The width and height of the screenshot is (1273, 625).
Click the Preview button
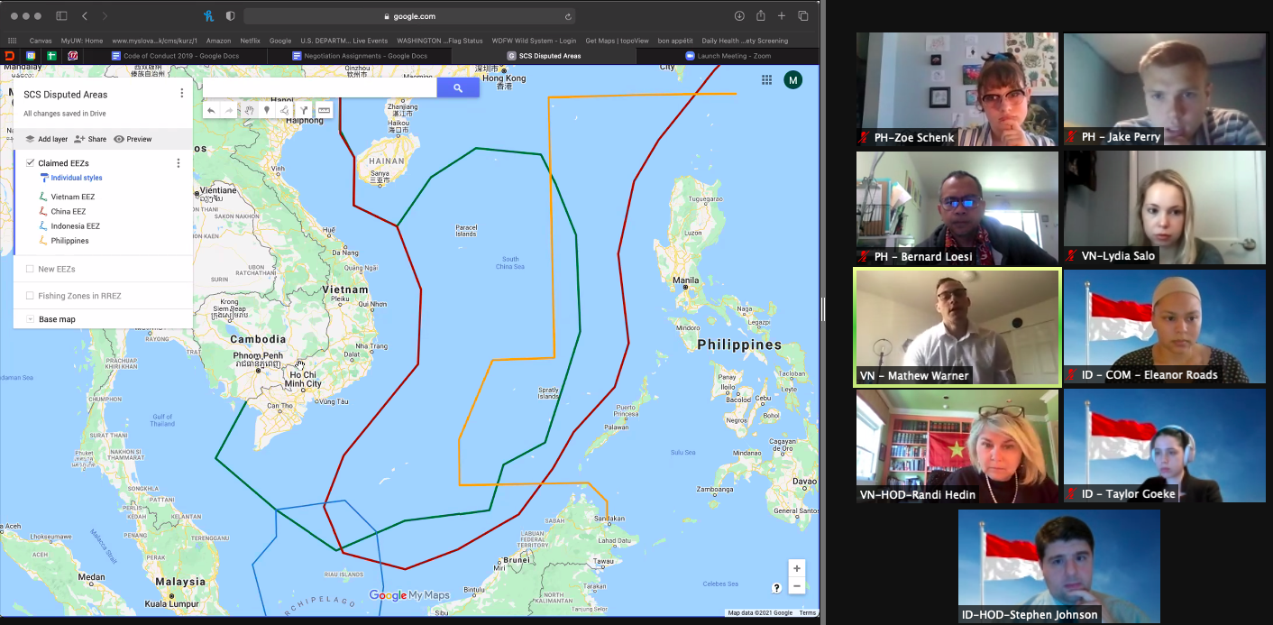(x=133, y=139)
